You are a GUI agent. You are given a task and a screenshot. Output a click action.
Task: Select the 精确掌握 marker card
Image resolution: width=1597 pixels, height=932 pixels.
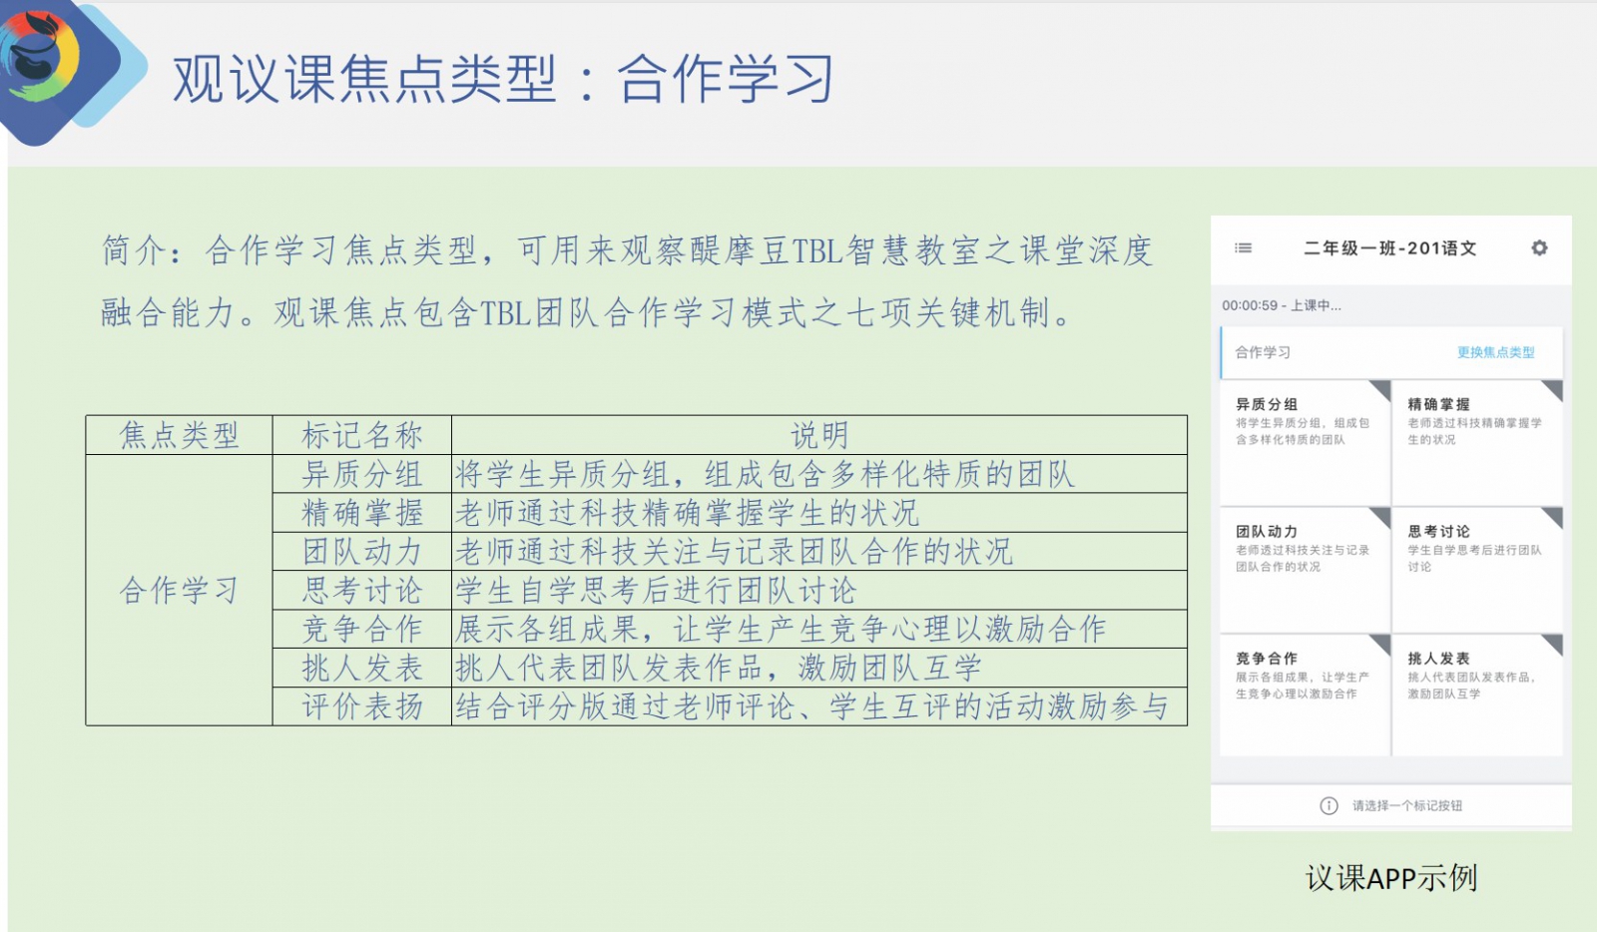point(1476,442)
